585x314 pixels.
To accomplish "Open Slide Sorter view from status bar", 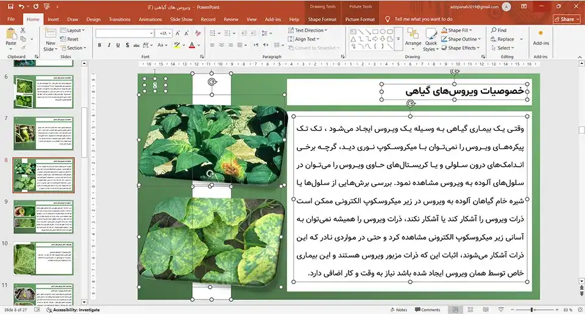I will tap(470, 310).
